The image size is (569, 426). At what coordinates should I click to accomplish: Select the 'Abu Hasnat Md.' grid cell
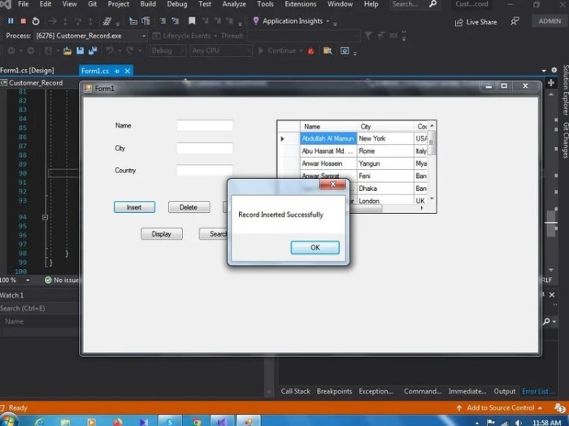328,151
